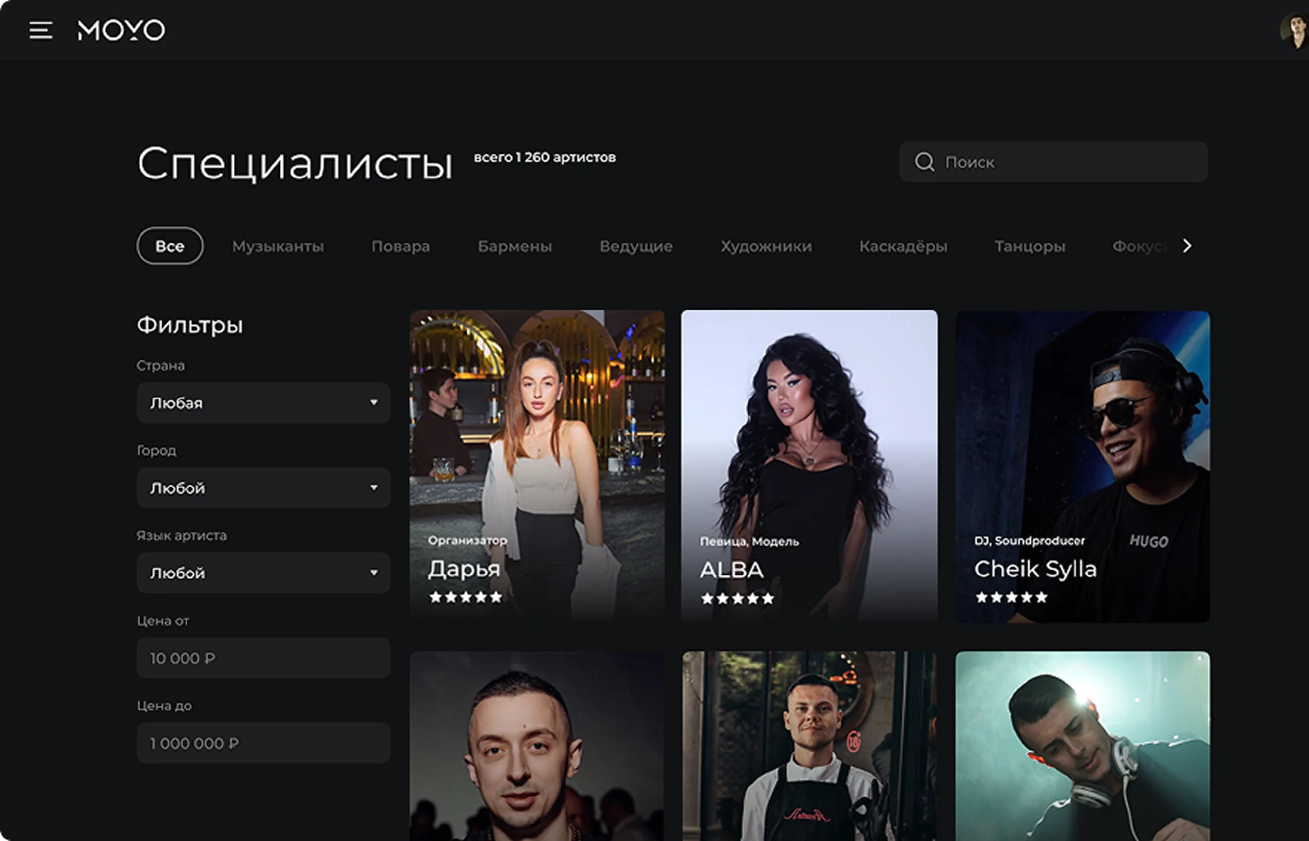1309x841 pixels.
Task: Click Дарья's five-star rating
Action: click(466, 597)
